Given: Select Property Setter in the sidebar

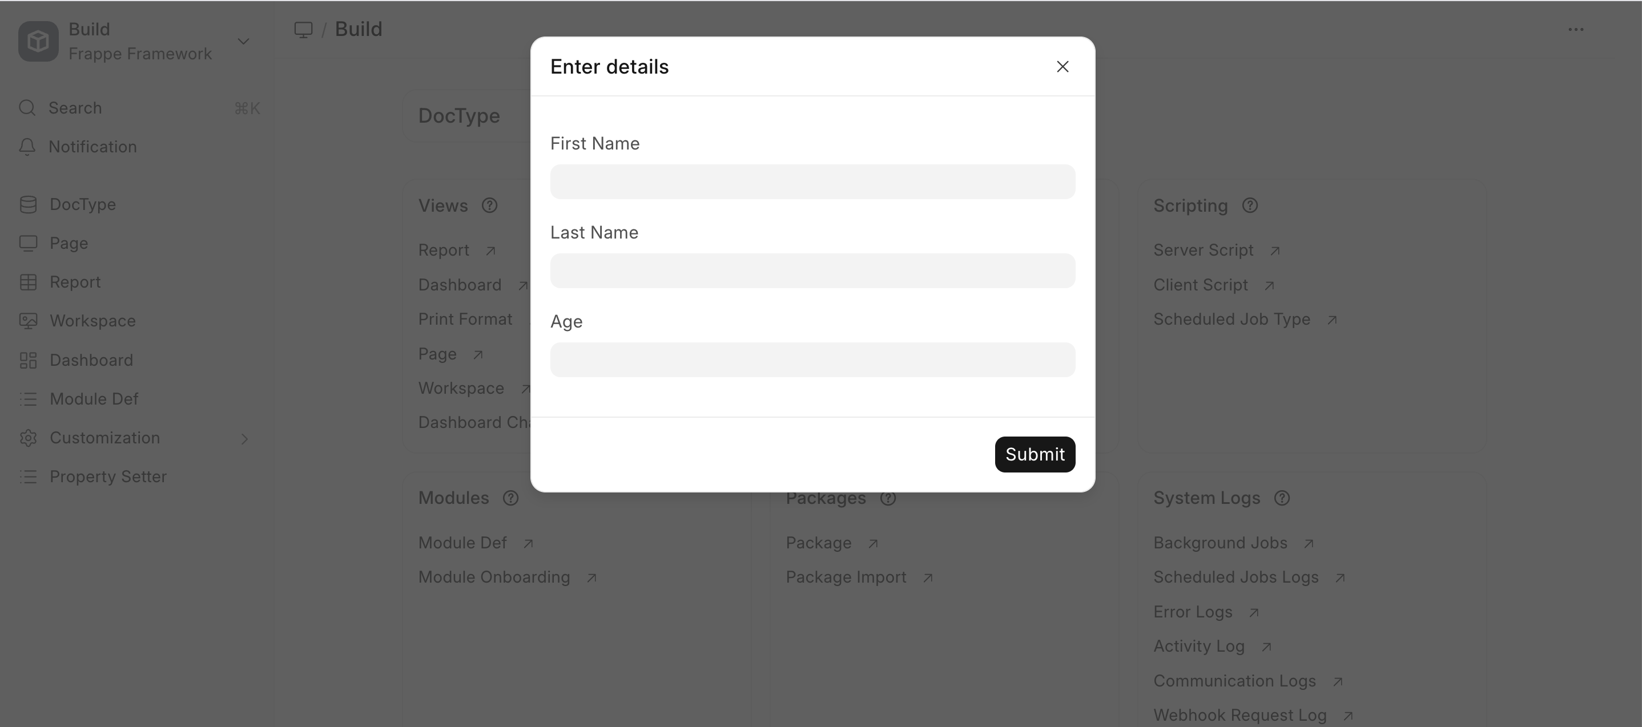Looking at the screenshot, I should click(x=108, y=476).
